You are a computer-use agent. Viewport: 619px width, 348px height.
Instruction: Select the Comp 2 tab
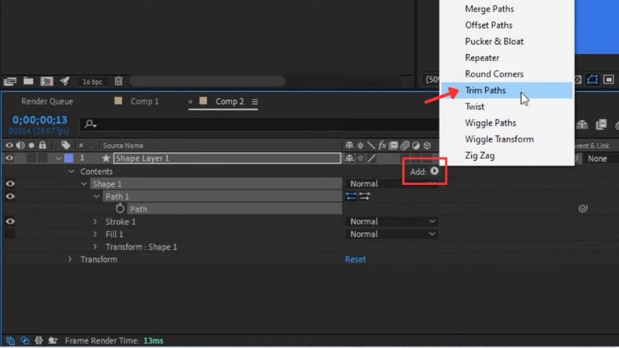(229, 101)
